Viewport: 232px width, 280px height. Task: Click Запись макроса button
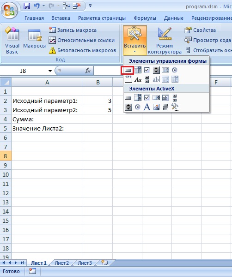73,30
